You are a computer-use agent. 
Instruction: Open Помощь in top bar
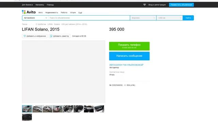coord(50,5)
